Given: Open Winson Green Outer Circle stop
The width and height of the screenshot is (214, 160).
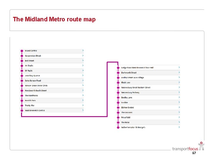Looking at the screenshot, I should point(52,86).
